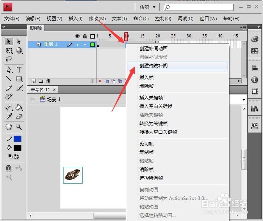
Task: Open the 传统 workspace dropdown
Action: 148,7
